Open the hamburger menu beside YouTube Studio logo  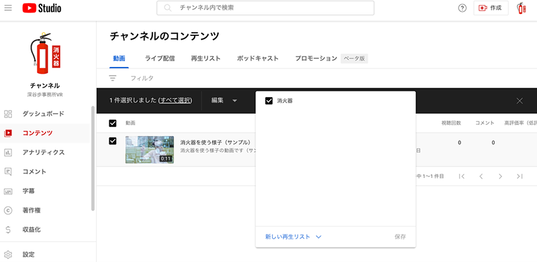point(8,8)
